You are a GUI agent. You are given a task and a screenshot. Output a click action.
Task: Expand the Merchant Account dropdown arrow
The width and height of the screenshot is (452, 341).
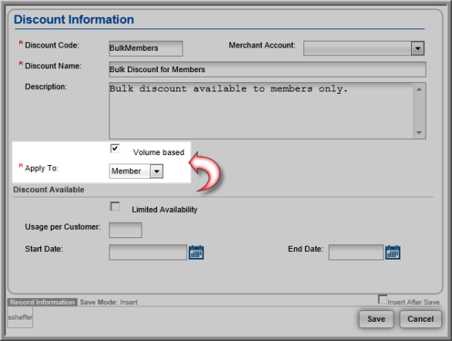pyautogui.click(x=417, y=48)
